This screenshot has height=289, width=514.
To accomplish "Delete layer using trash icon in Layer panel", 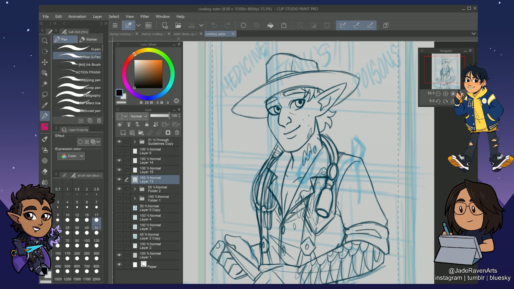I will click(x=177, y=133).
